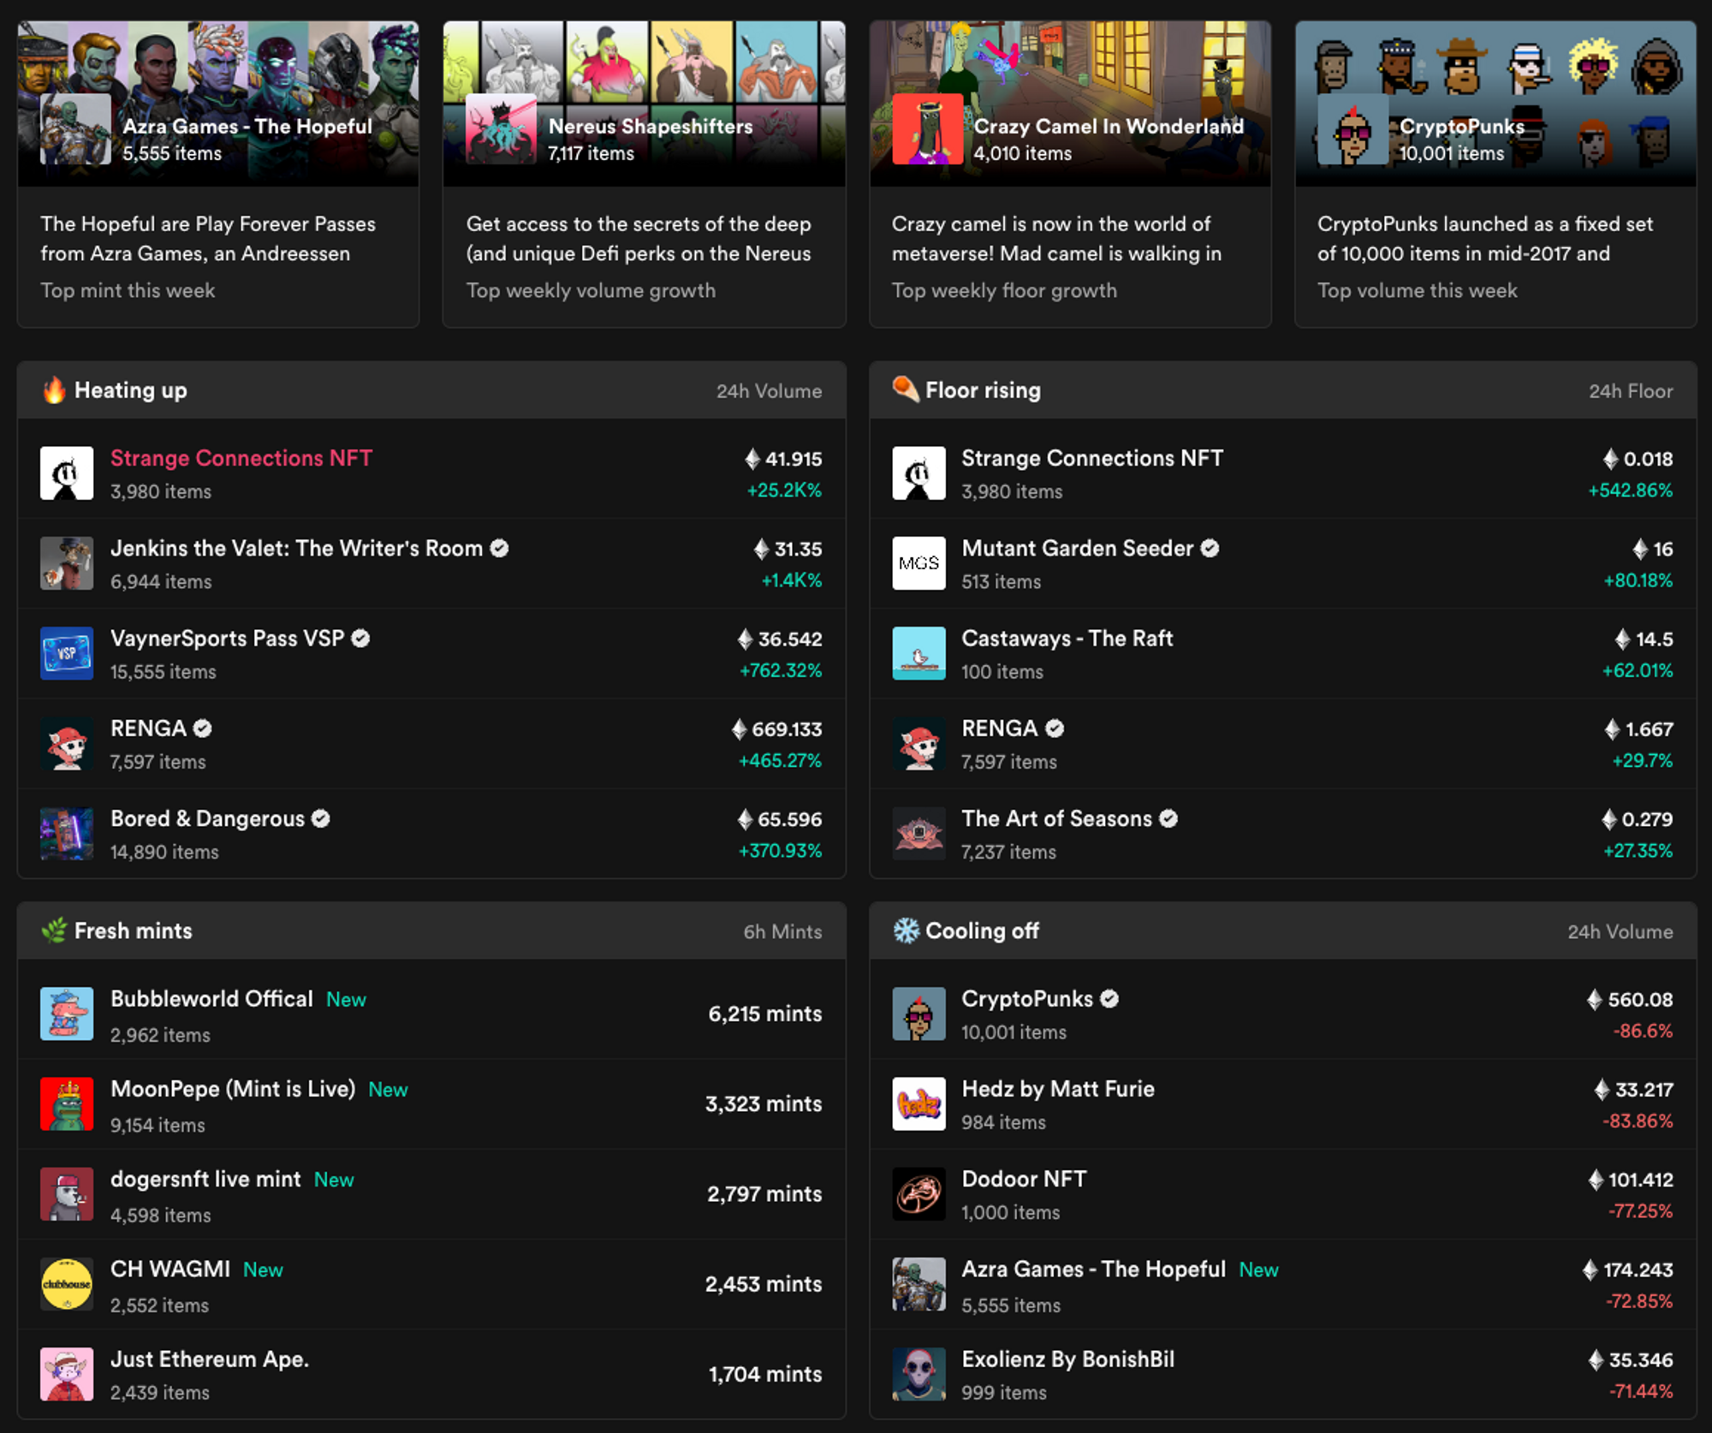The image size is (1712, 1433).
Task: Open Castaways - The Raft collection name
Action: coord(1067,639)
